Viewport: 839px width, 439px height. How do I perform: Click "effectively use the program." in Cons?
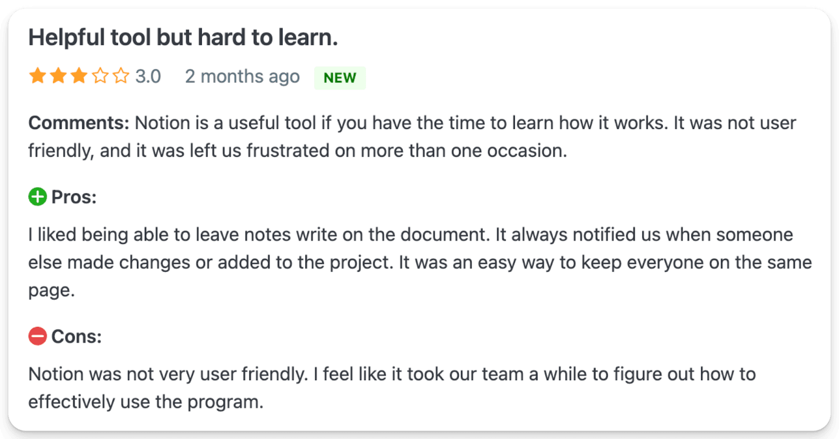pos(146,402)
